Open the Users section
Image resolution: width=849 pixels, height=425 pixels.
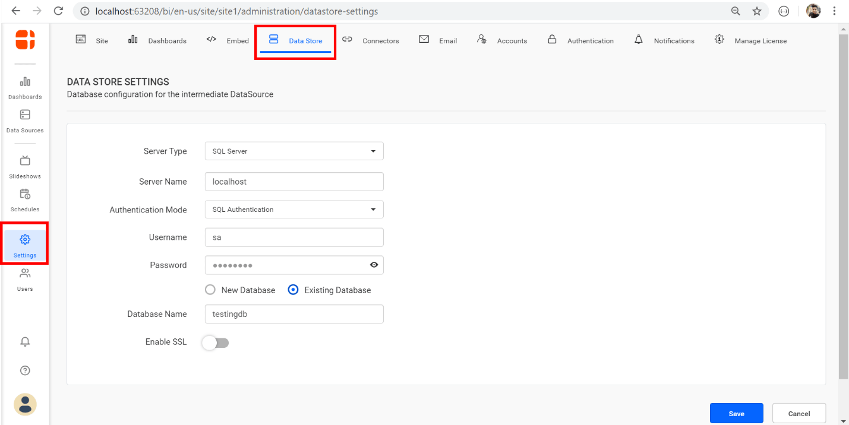click(24, 279)
